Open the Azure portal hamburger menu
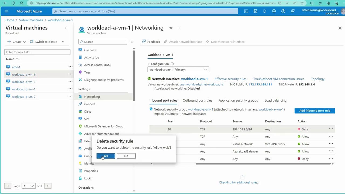 [6, 11]
